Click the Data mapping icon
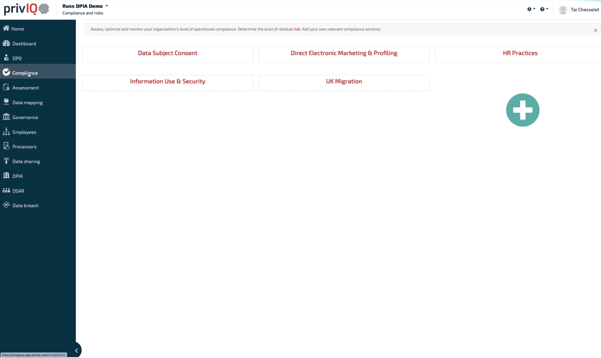The height and width of the screenshot is (358, 601). point(6,102)
